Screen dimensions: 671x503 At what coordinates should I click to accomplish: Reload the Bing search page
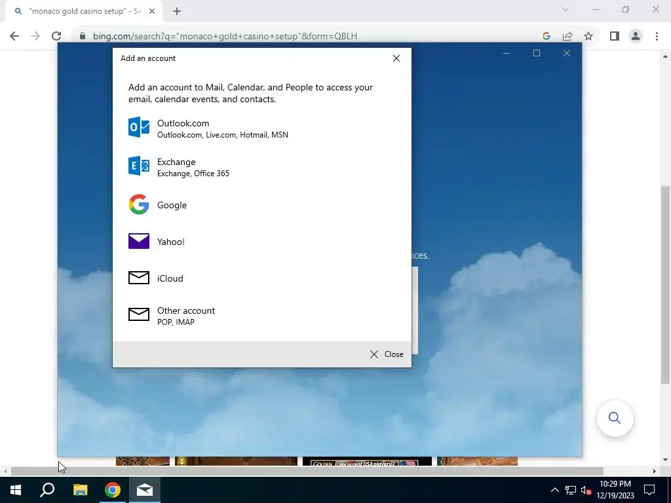(x=56, y=36)
